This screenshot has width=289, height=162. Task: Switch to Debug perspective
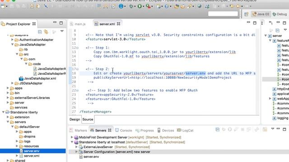(x=280, y=14)
